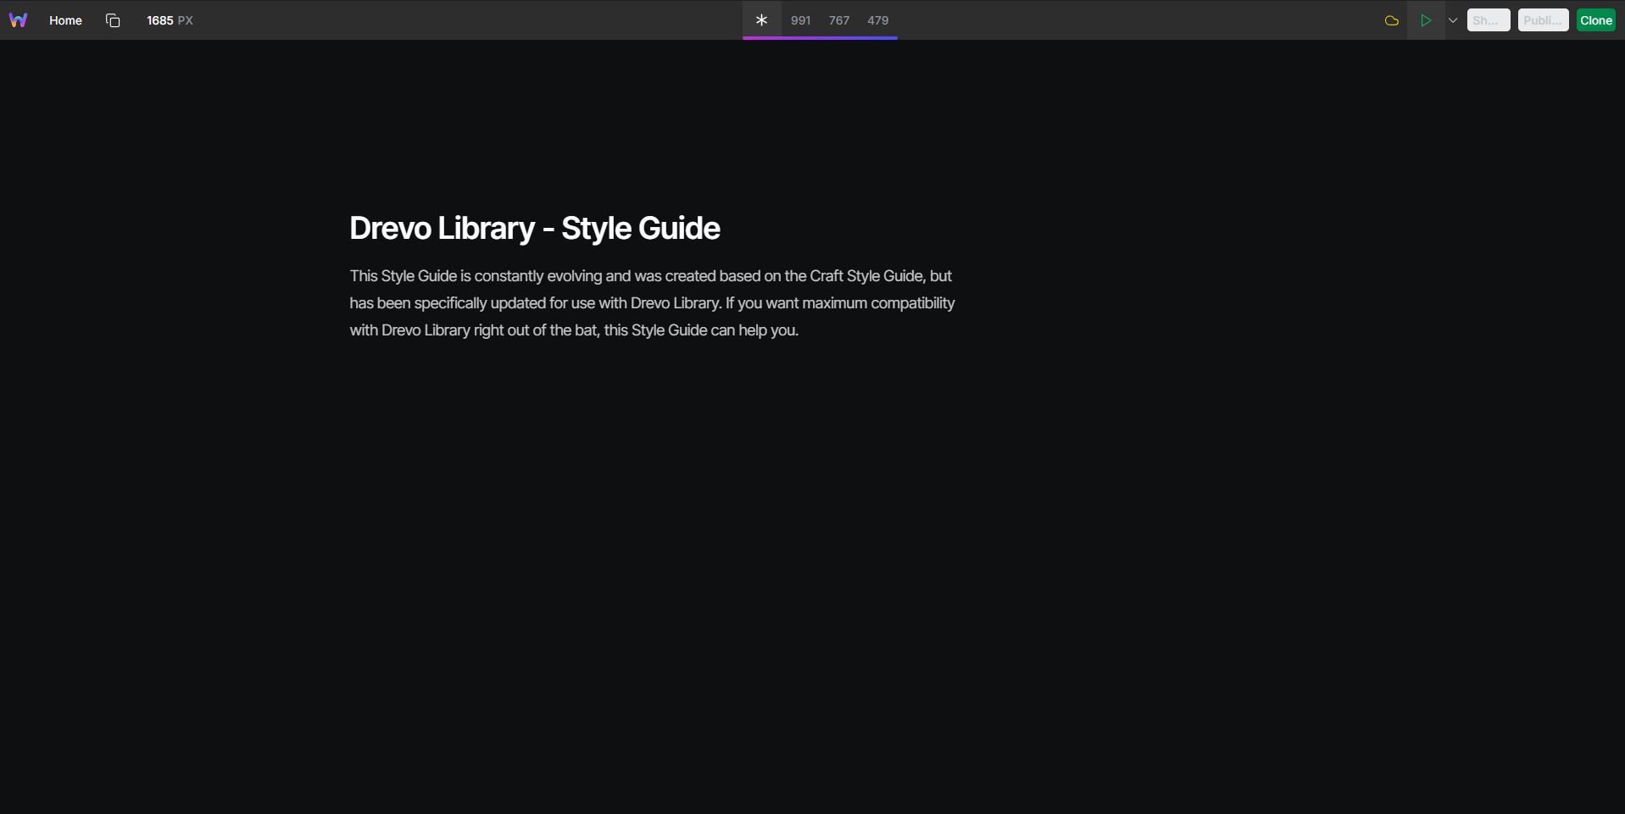The width and height of the screenshot is (1625, 814).
Task: Open the Home page selector
Action: [x=65, y=20]
